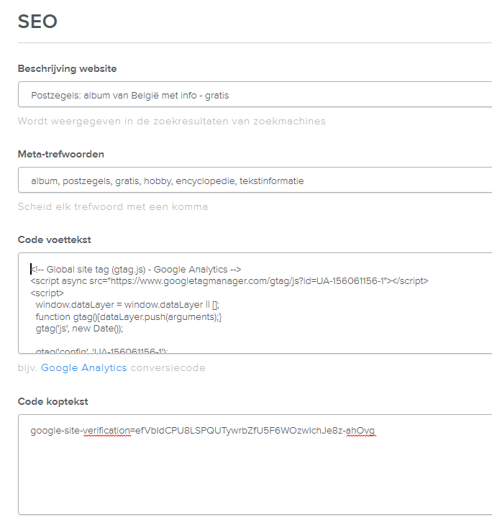Click the 'Global site tag' comment line
This screenshot has height=517, width=492.
tap(137, 270)
